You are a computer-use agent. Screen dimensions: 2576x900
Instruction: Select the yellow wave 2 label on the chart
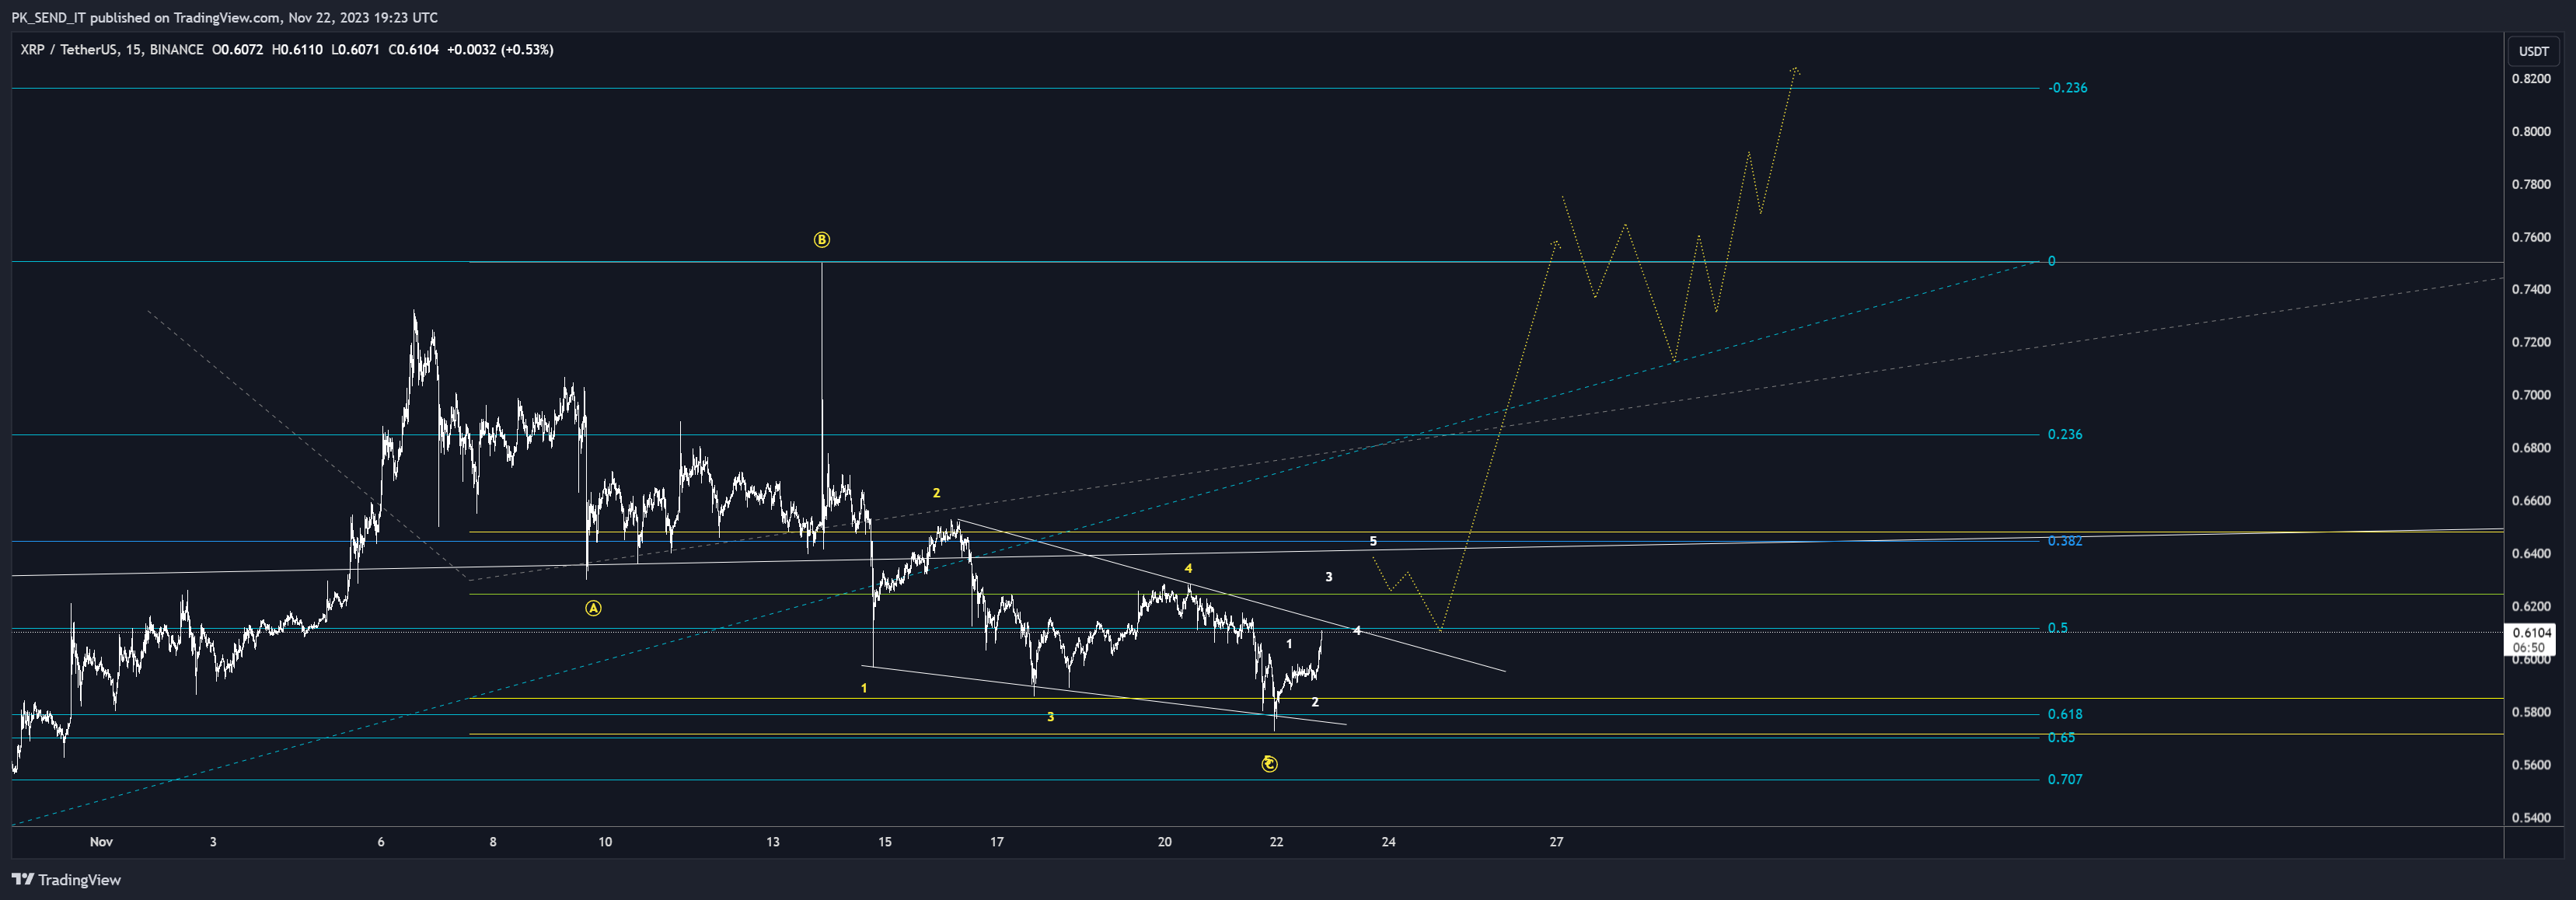pos(936,493)
